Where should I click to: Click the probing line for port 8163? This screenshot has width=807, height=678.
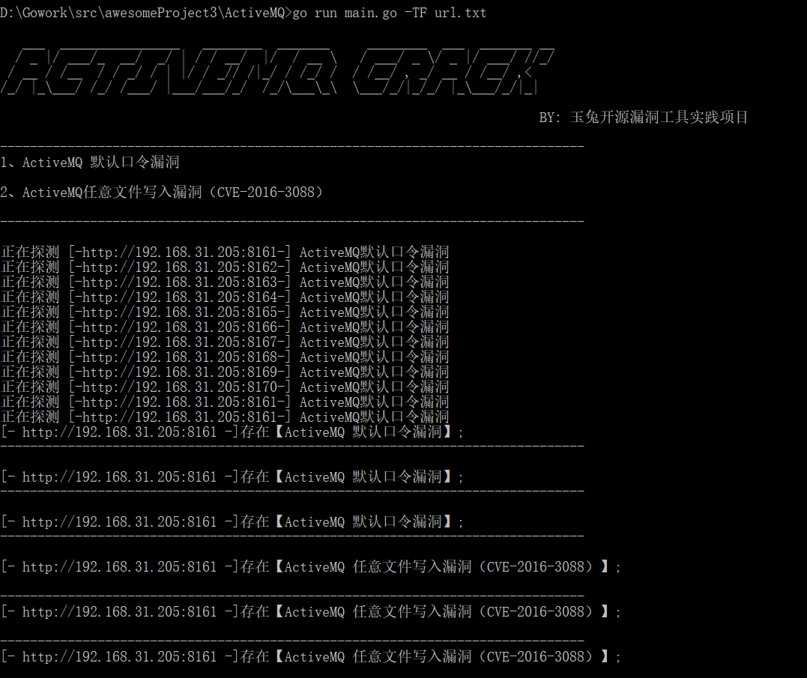225,282
